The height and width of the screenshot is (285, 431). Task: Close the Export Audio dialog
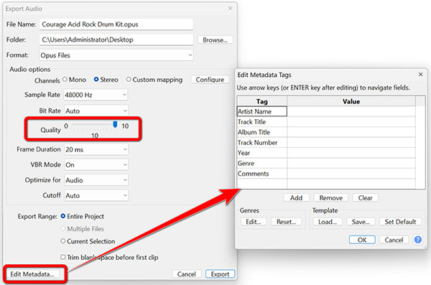(x=230, y=9)
